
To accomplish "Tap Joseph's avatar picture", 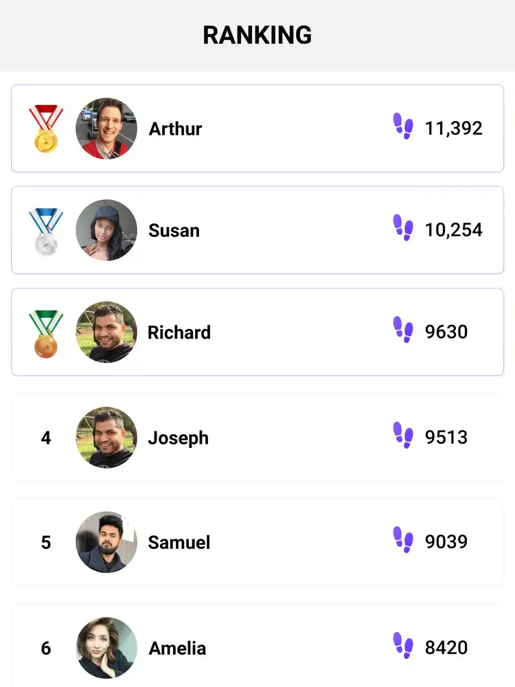I will click(x=106, y=438).
